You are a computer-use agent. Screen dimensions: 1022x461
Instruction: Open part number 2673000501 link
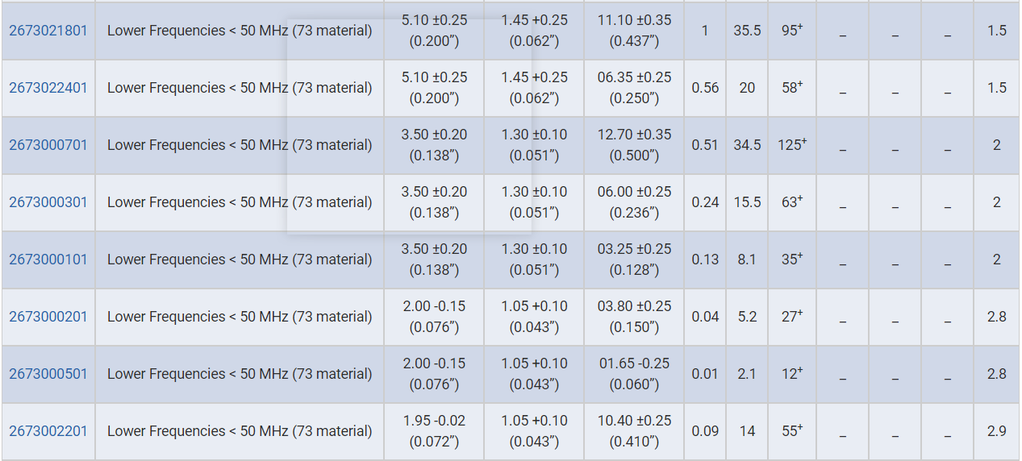[x=48, y=374]
